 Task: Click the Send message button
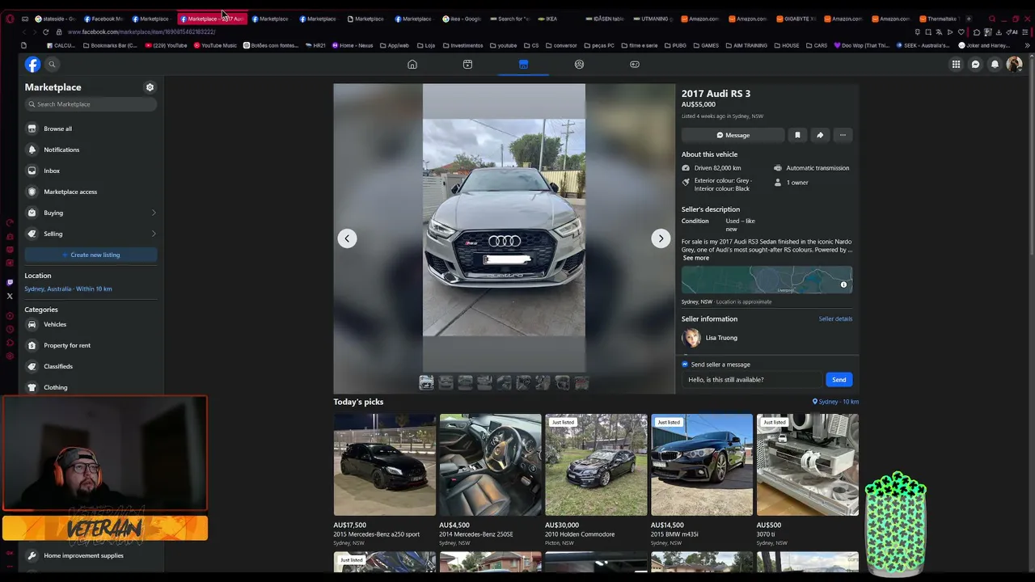tap(839, 380)
